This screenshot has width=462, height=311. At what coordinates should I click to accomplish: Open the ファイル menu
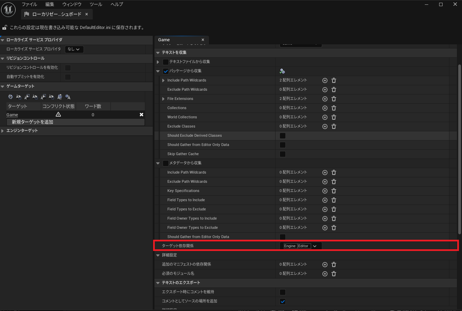pyautogui.click(x=29, y=4)
